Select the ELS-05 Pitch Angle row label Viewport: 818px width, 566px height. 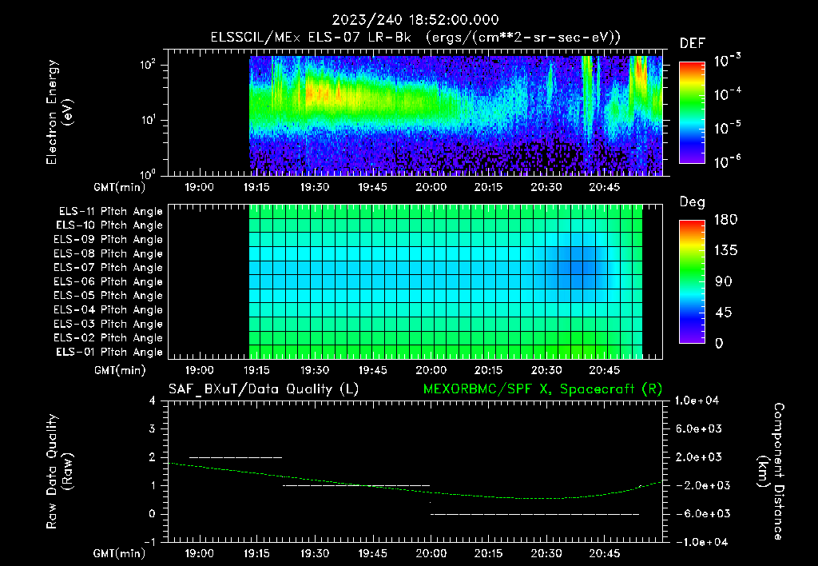[x=108, y=296]
